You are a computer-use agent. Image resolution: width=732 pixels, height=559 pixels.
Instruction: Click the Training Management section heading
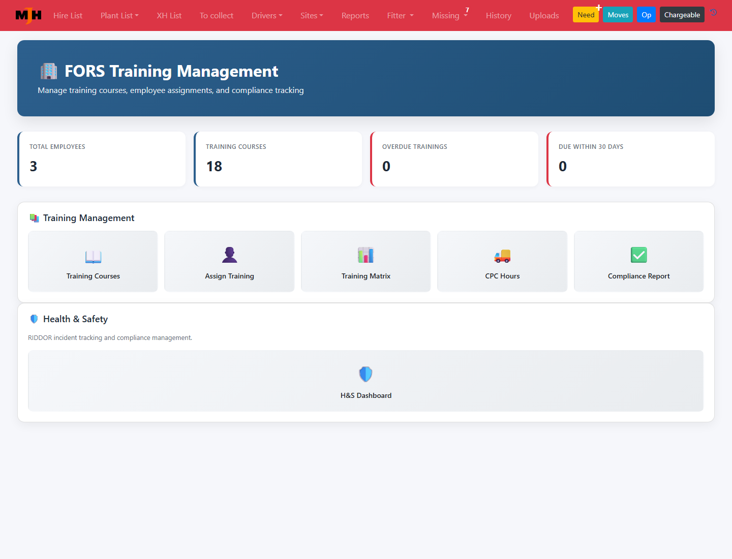[x=88, y=218]
